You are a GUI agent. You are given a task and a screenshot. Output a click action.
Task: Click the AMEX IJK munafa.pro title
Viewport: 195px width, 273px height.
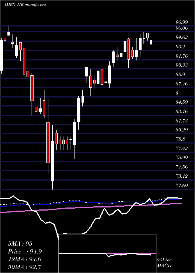[25, 5]
